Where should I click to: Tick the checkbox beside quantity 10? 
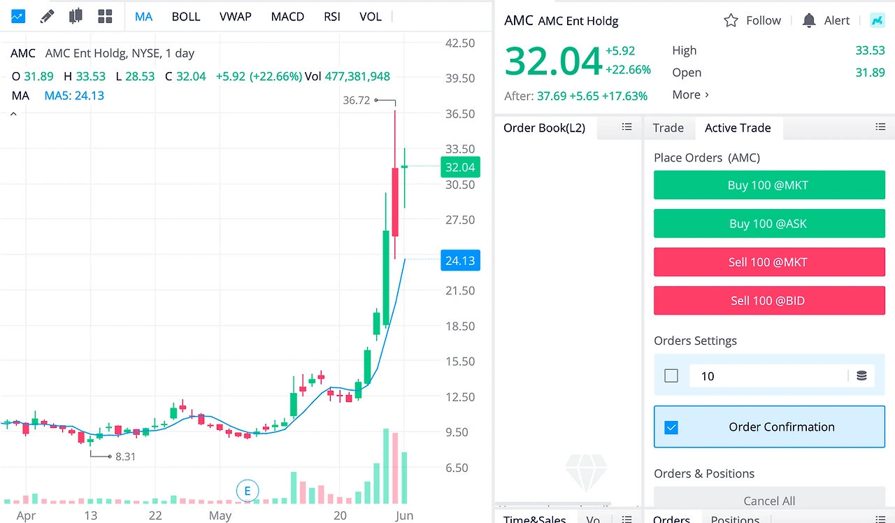tap(671, 376)
